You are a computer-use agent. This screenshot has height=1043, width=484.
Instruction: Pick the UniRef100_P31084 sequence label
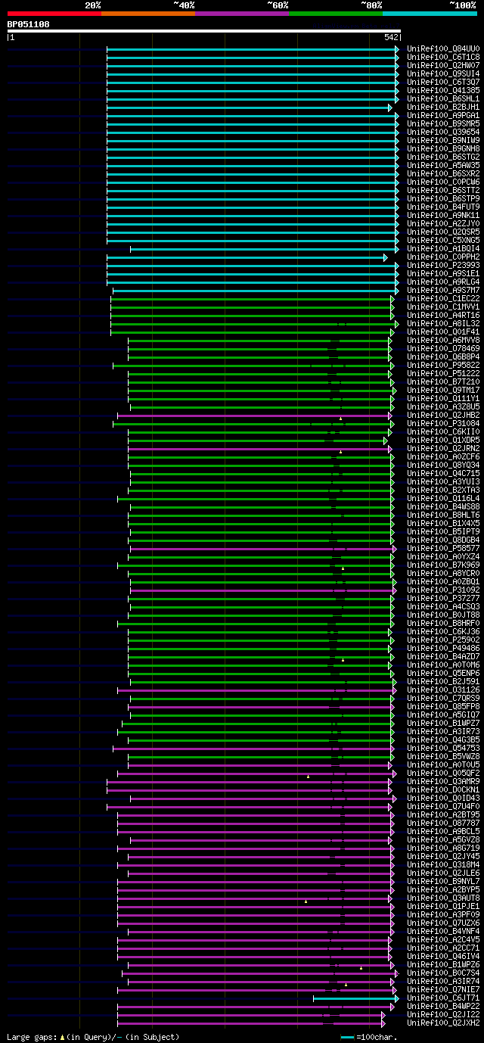(443, 423)
